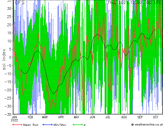
Task: Click the y-axis value 5
Action: point(10,49)
